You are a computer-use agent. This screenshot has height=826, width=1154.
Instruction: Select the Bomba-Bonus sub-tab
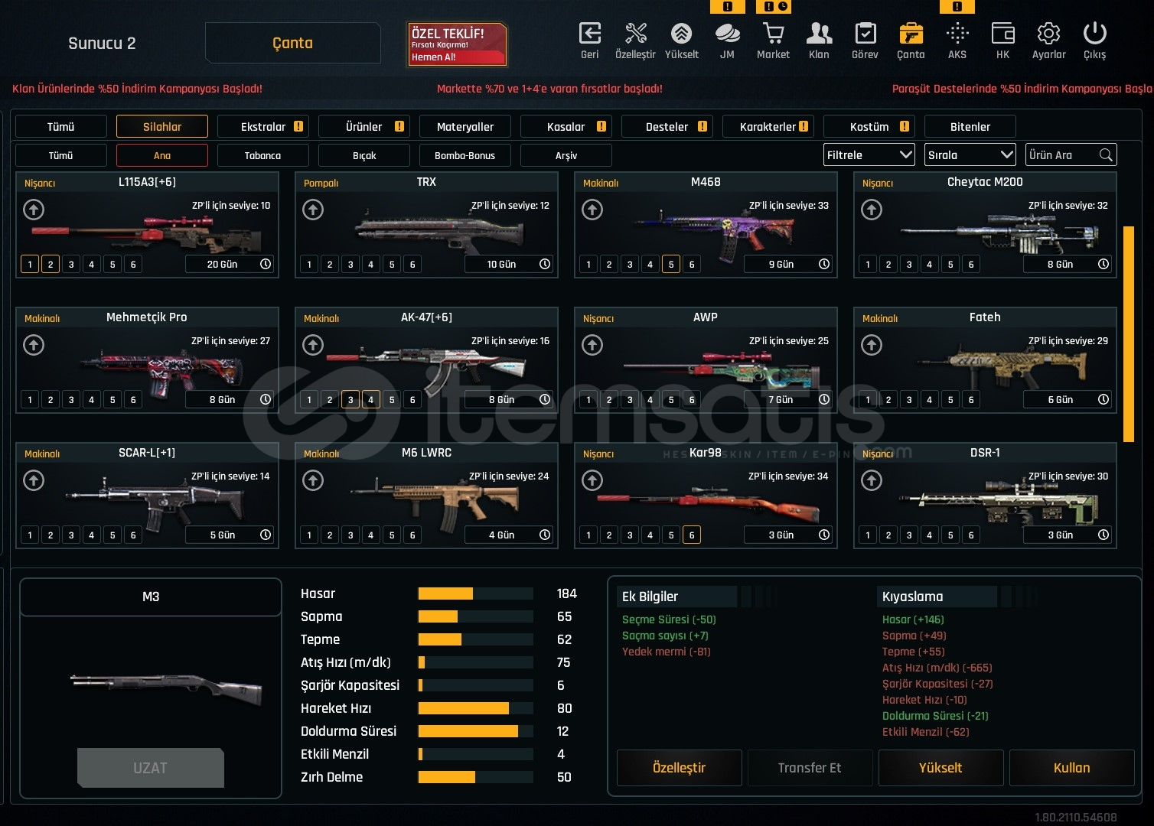point(465,155)
